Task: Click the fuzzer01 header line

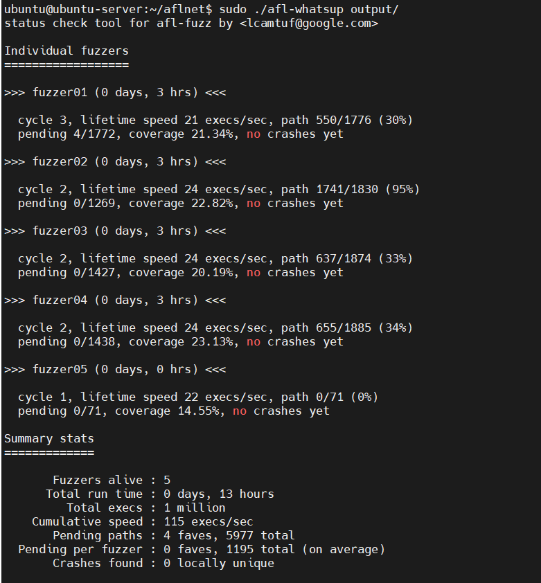Action: tap(115, 92)
